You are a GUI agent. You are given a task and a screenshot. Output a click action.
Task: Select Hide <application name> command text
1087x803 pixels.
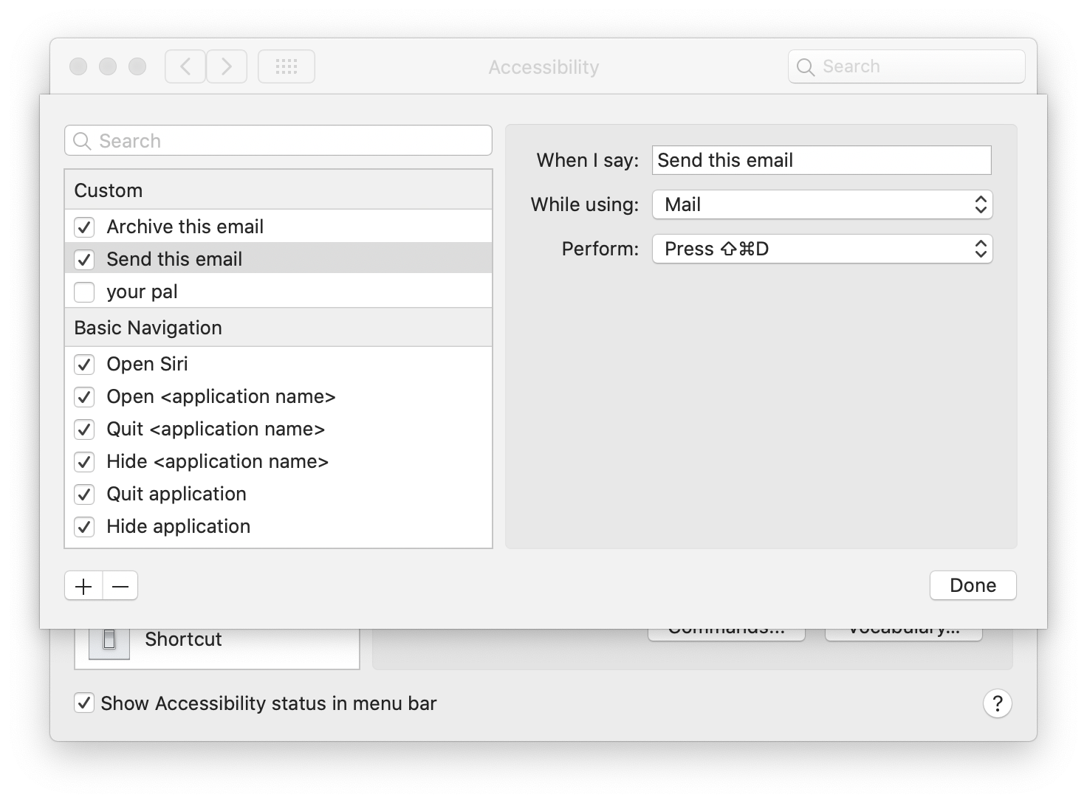point(217,461)
